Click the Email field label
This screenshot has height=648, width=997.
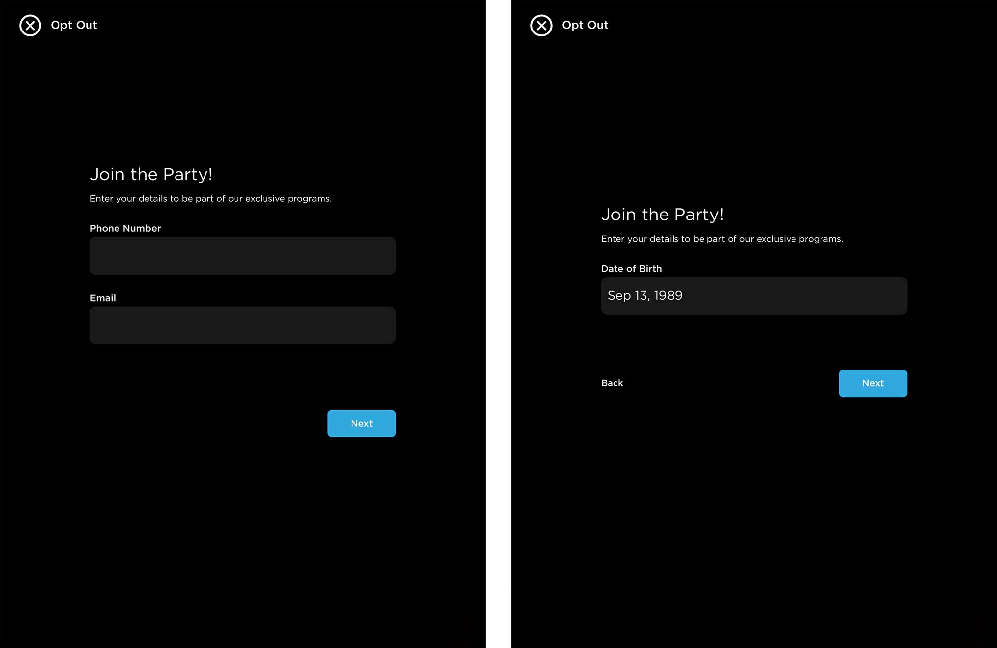[103, 298]
